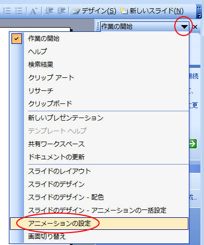Click the numbered list toolbar icon

coord(7,11)
